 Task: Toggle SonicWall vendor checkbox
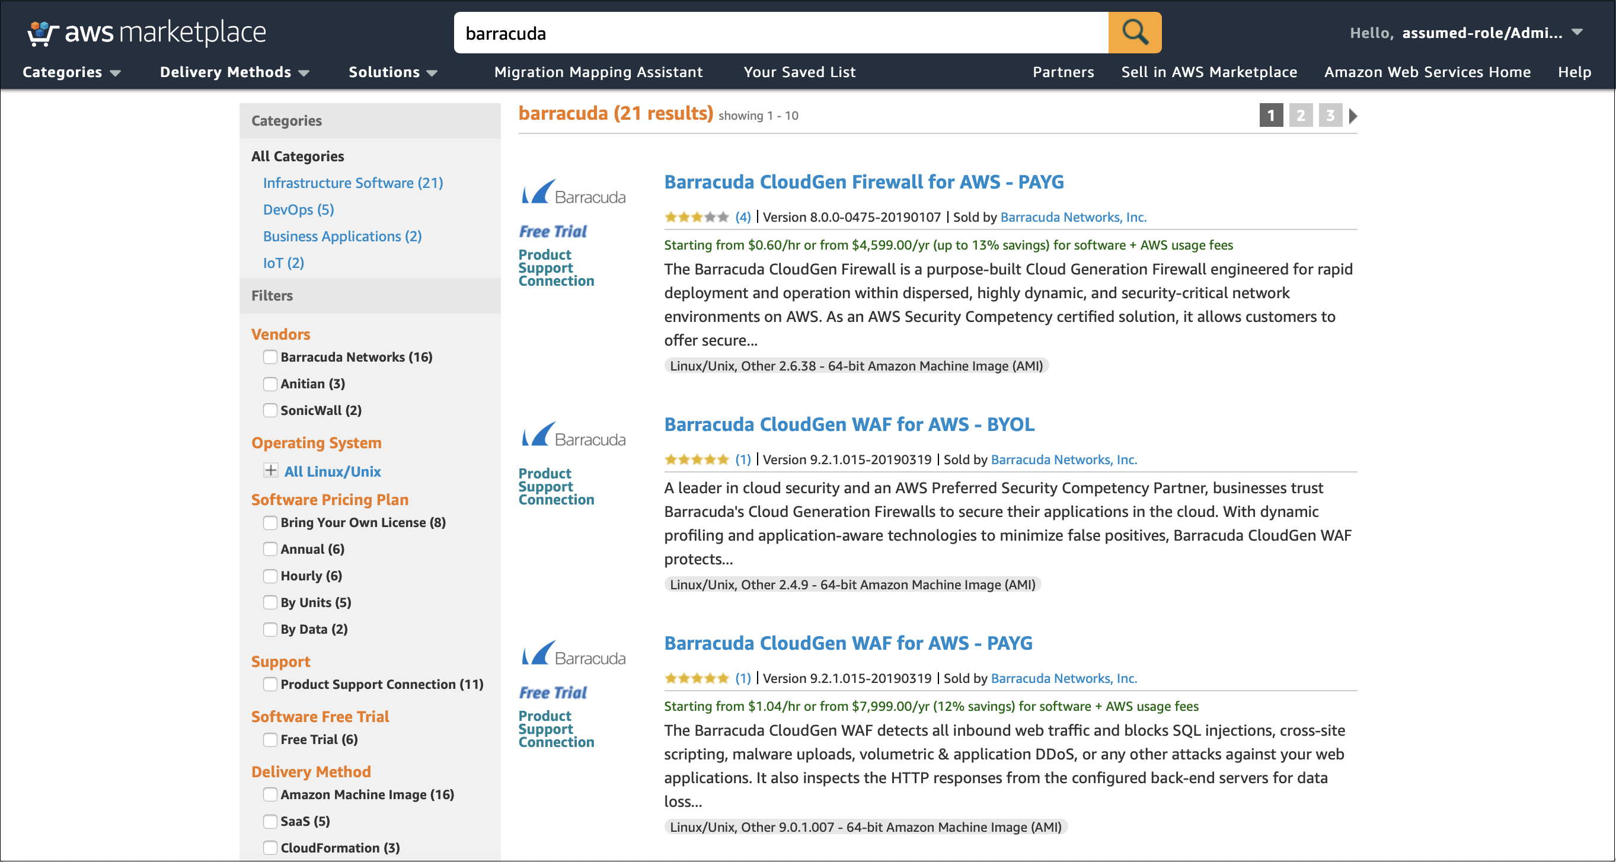(270, 410)
